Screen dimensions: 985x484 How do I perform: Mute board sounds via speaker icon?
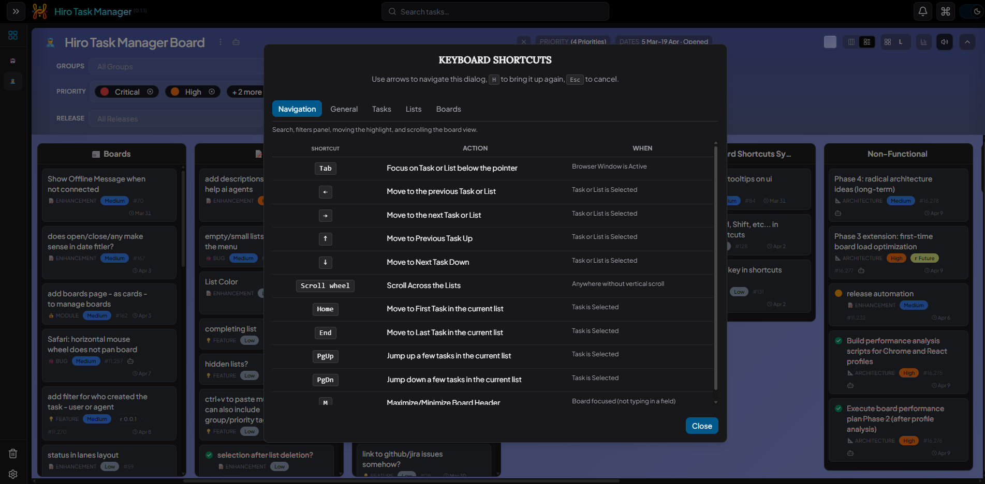tap(944, 42)
